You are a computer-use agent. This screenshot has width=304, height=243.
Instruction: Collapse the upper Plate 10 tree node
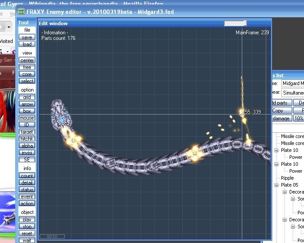pos(276,150)
